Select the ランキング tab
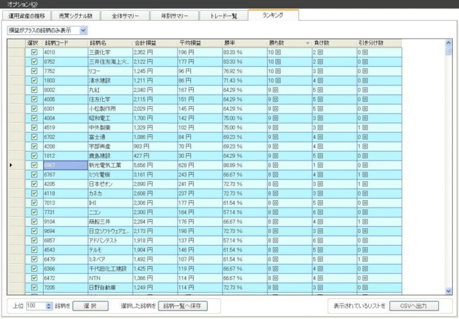Viewport: 459px width, 319px height. (273, 15)
